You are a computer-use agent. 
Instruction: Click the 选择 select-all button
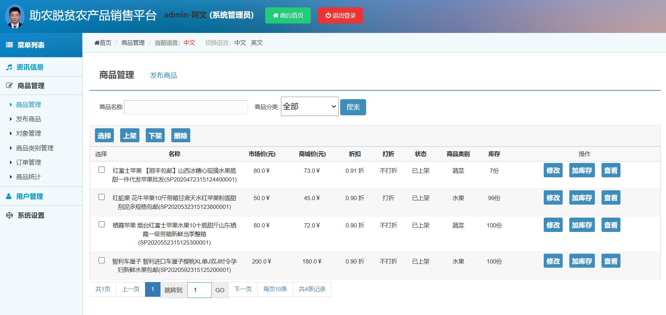point(104,136)
